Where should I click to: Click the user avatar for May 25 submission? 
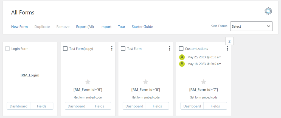pyautogui.click(x=182, y=57)
